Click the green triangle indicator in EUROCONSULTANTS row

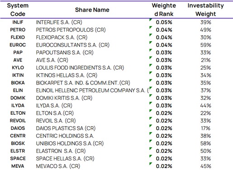pos(150,42)
